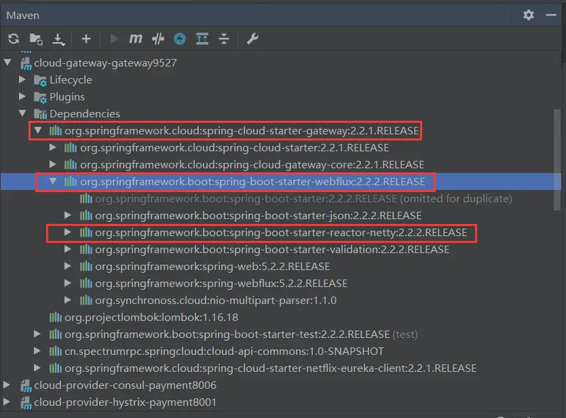Click Expand All toolbar icon
The height and width of the screenshot is (418, 566).
click(202, 39)
